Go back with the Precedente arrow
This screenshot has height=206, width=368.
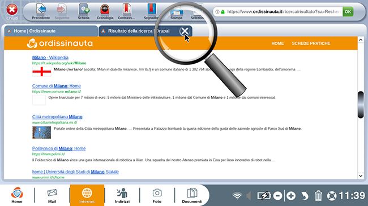click(x=41, y=11)
